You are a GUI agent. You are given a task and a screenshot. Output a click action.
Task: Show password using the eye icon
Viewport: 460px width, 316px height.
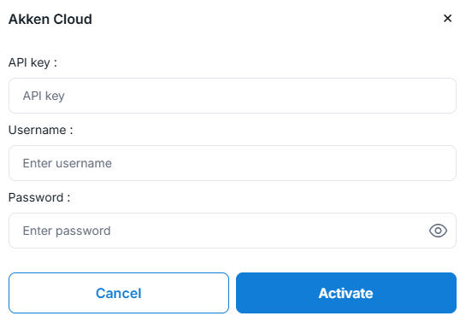[x=438, y=231]
